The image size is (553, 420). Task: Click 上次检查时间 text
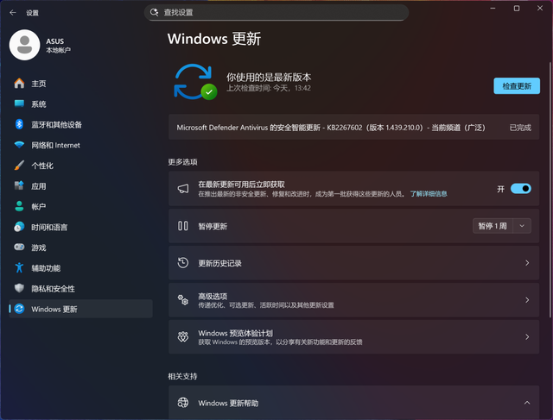click(x=269, y=88)
